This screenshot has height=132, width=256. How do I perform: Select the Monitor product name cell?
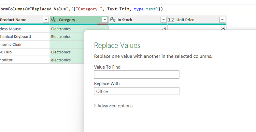click(x=25, y=60)
